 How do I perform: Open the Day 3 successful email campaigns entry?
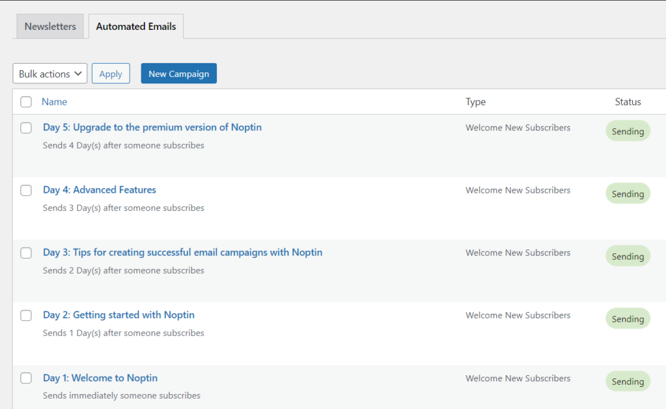click(182, 252)
